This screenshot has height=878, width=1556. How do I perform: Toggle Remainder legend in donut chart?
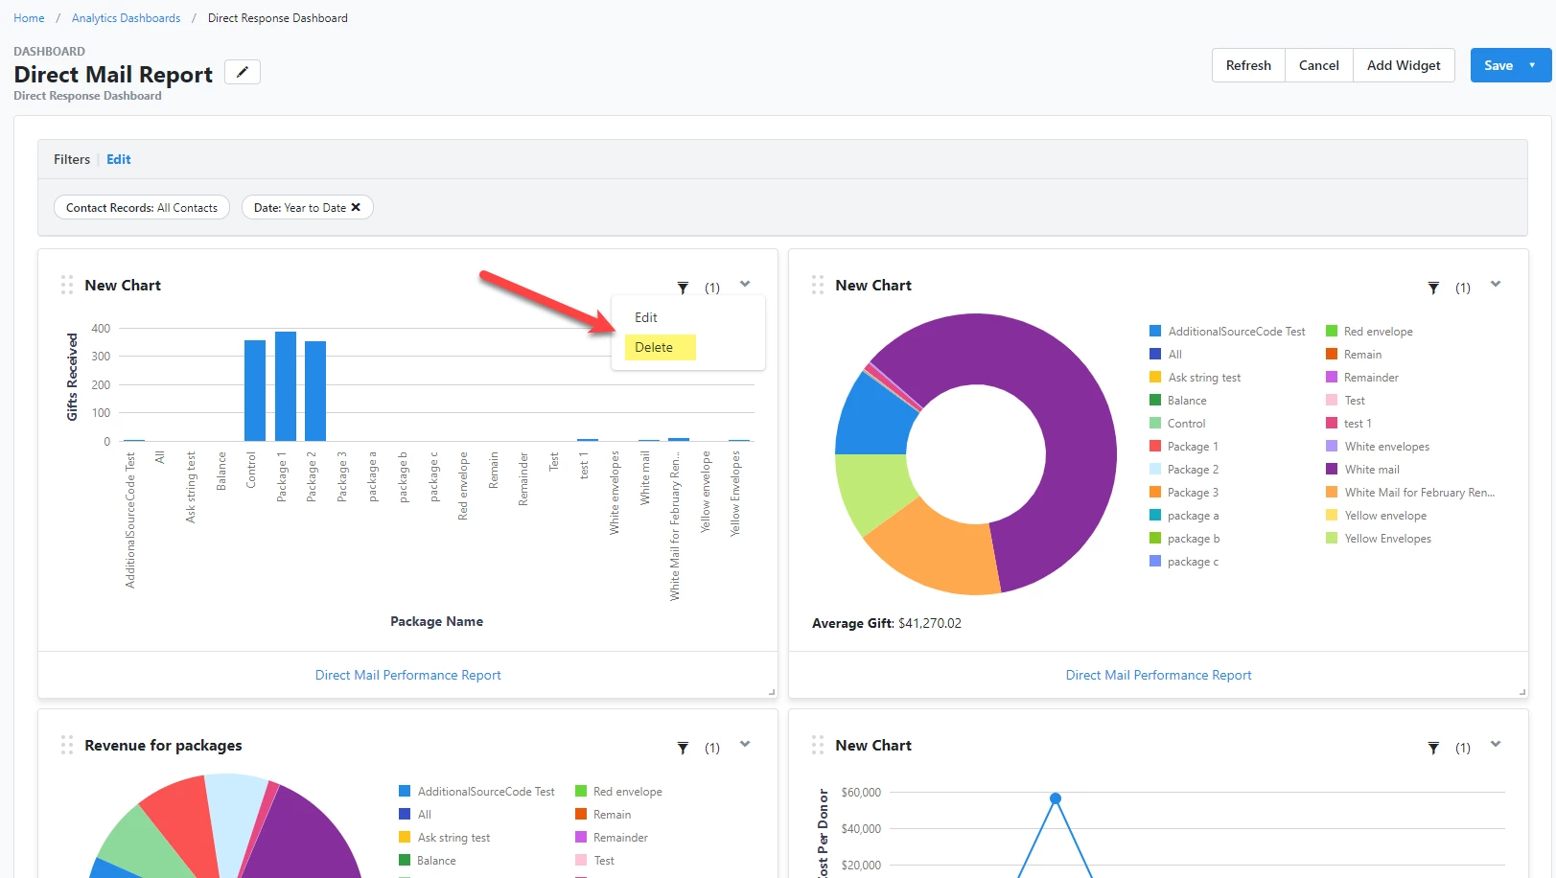[1362, 378]
